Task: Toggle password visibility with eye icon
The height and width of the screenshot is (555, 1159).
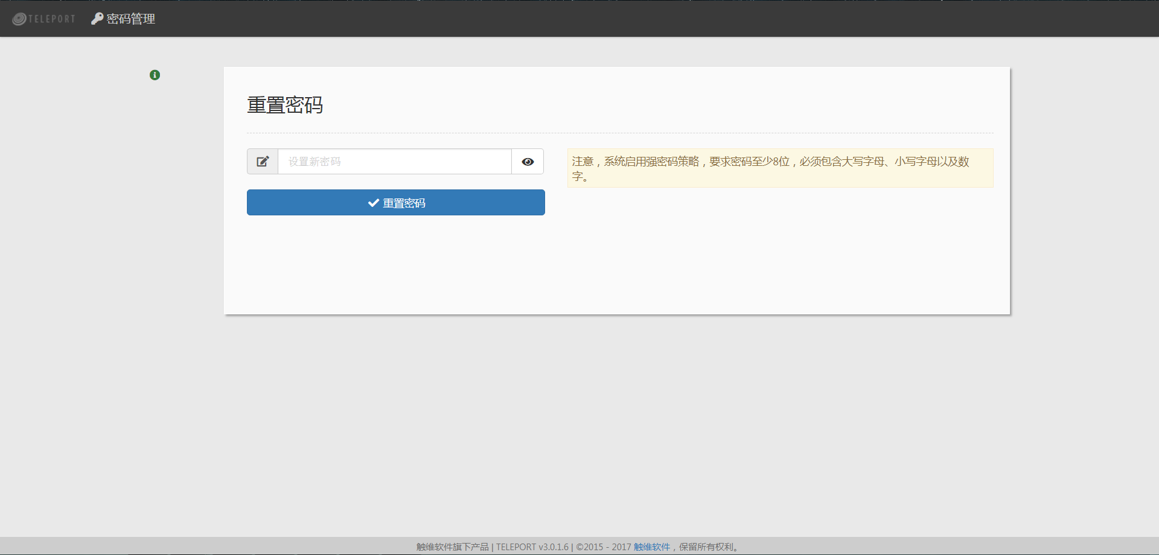Action: click(x=528, y=162)
